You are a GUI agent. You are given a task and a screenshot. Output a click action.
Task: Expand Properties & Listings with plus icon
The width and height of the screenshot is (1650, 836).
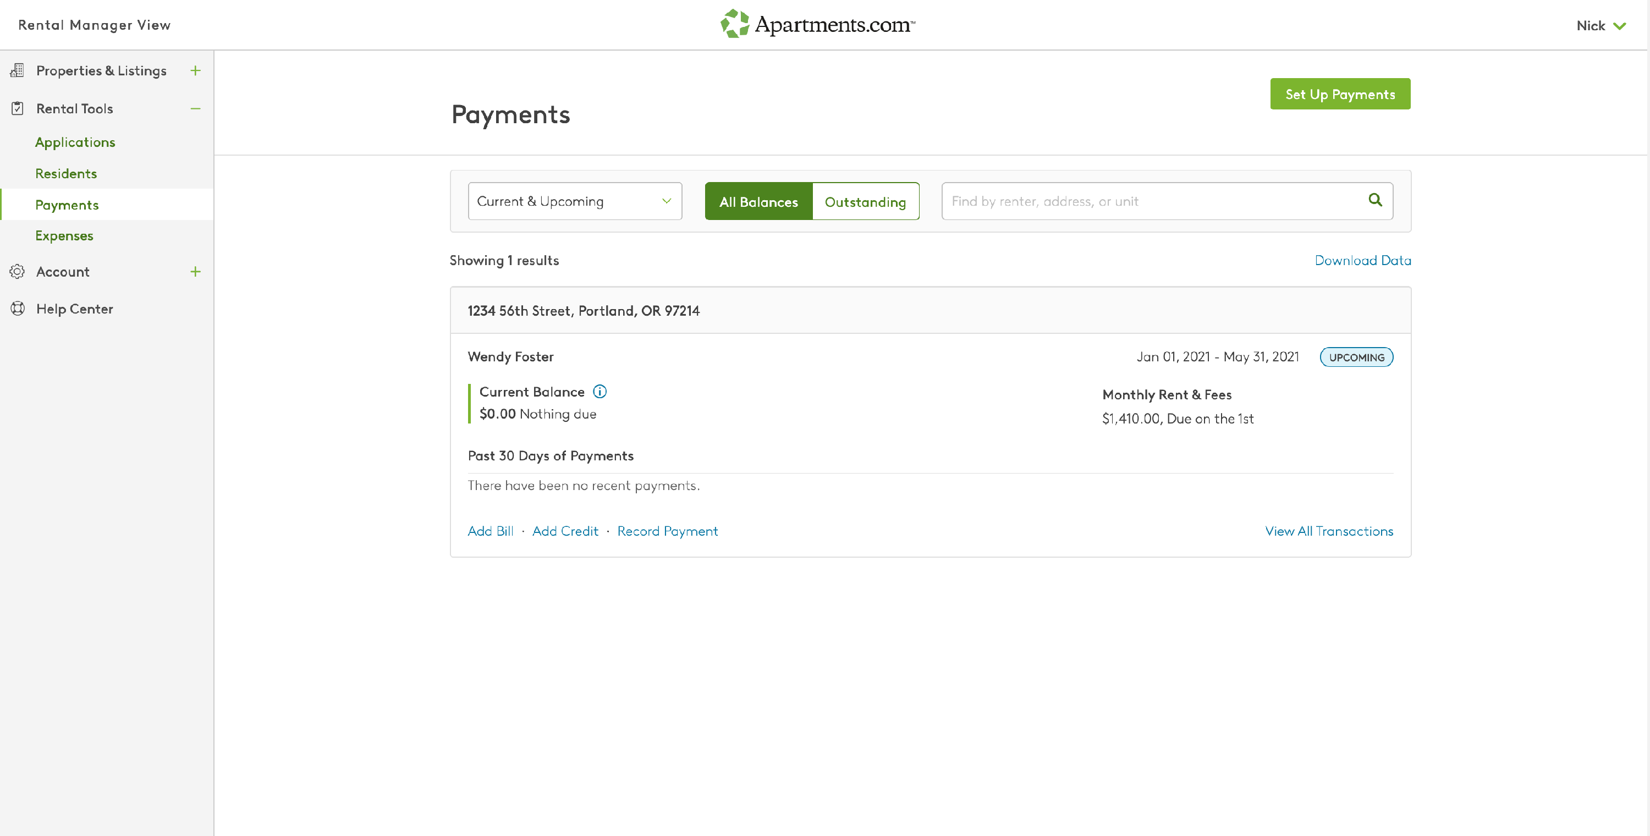[x=195, y=70]
